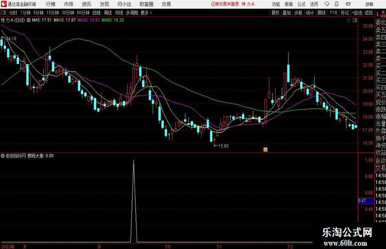This screenshot has height=249, width=386.
Task: Open the 版面 menu
Action: point(288,4)
